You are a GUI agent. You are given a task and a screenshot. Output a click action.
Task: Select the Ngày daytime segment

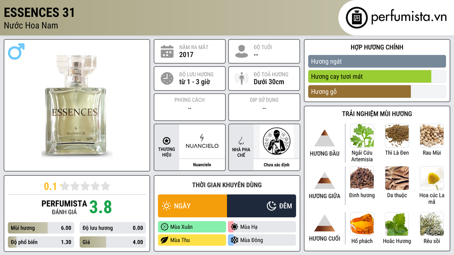click(192, 206)
